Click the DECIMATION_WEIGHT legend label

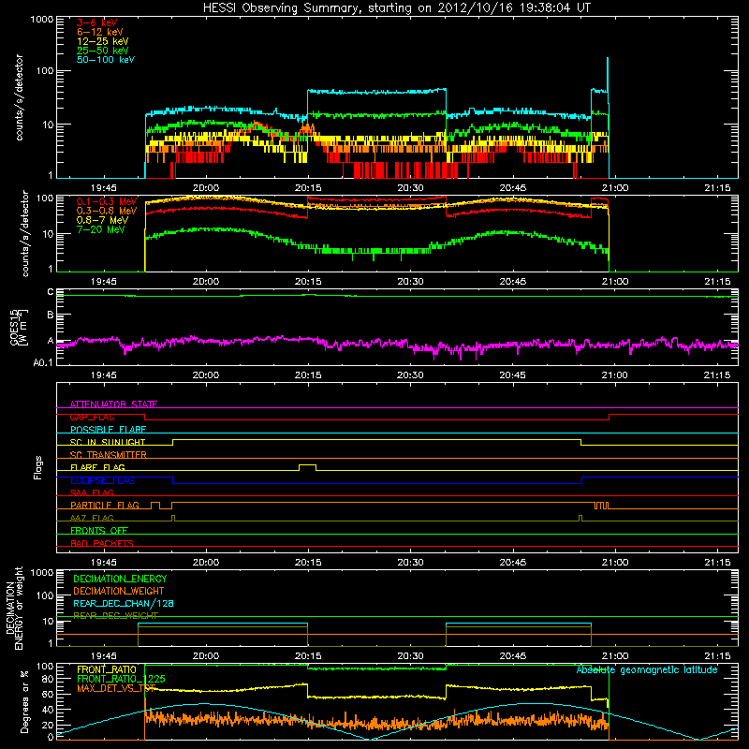click(119, 591)
